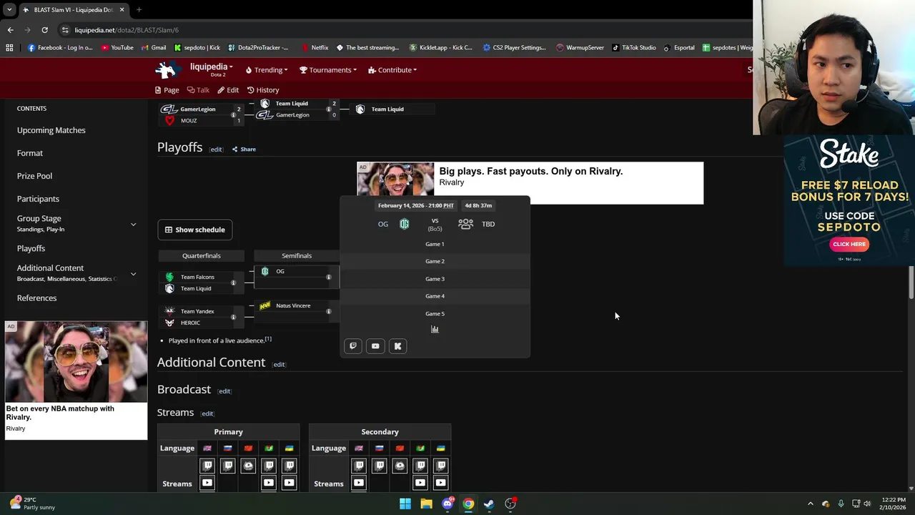Click Team Yandex in the quarterfinals bracket
915x515 pixels.
[197, 311]
